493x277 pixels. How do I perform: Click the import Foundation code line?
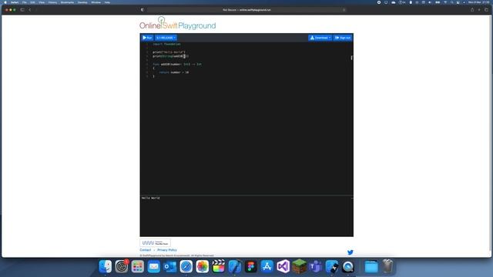(166, 45)
